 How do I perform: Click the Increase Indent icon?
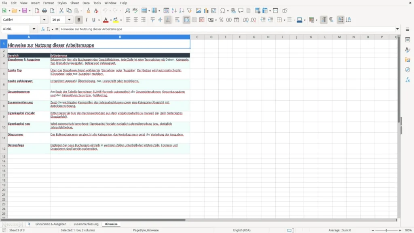click(x=263, y=20)
